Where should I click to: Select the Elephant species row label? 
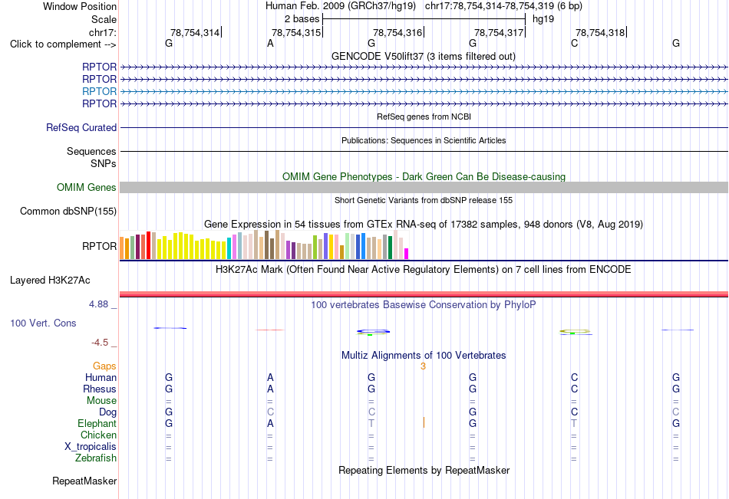[x=97, y=423]
